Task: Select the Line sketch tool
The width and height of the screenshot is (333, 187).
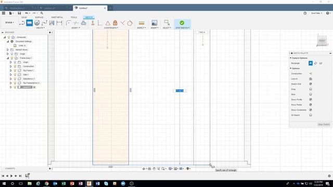Action: [22, 23]
